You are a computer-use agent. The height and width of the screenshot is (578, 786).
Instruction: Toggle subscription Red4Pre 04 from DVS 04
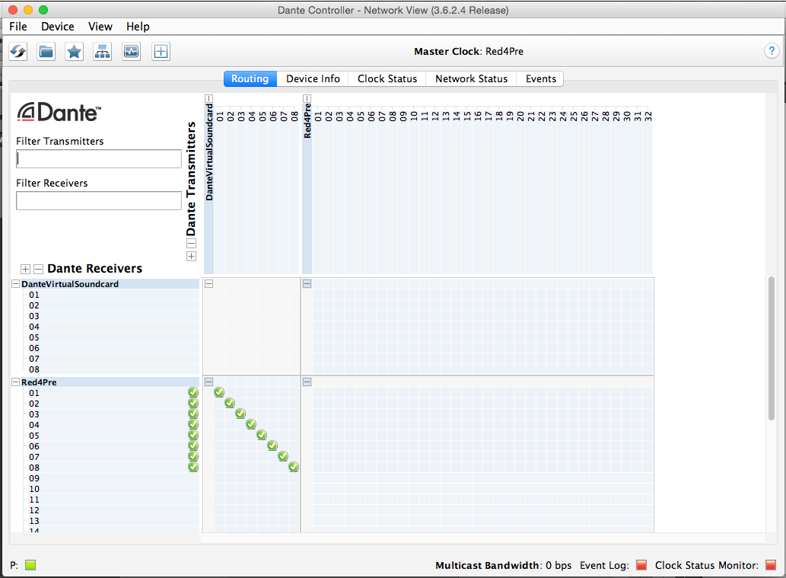coord(251,424)
